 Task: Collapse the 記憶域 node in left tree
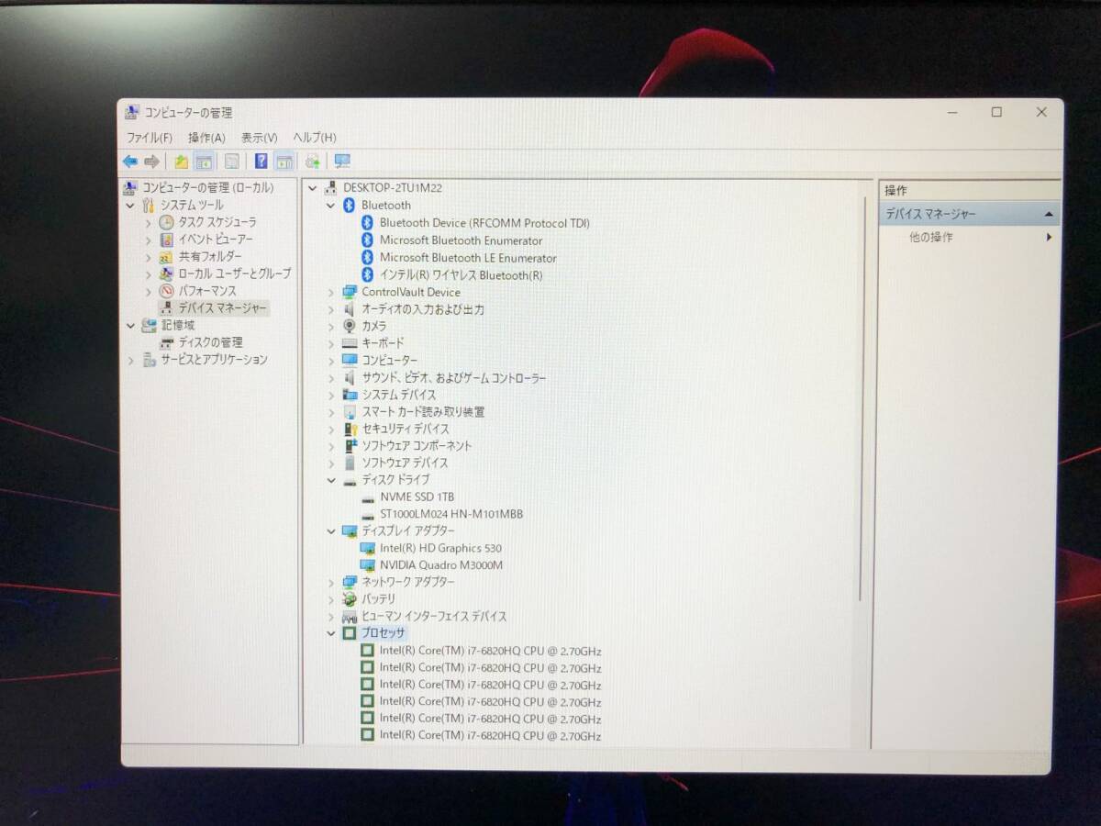(x=130, y=326)
